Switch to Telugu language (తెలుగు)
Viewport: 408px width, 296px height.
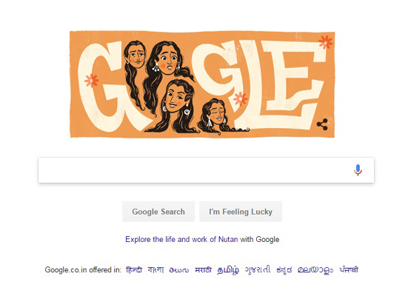point(179,270)
